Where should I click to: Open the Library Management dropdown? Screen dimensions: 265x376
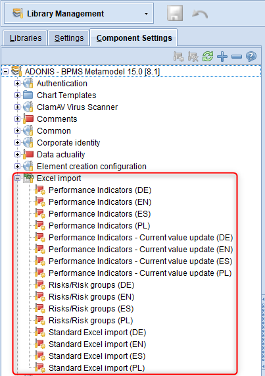pos(79,13)
